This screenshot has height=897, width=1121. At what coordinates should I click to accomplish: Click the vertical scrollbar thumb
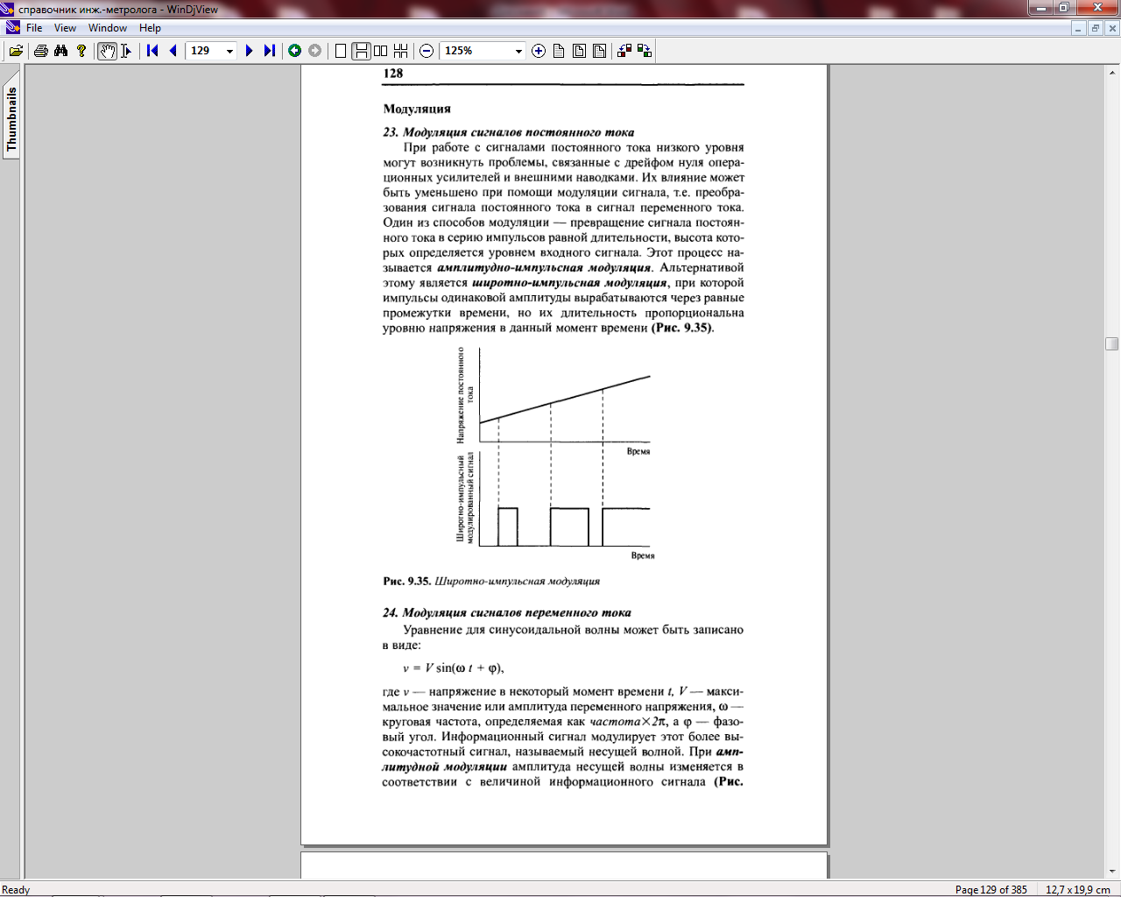pos(1112,344)
